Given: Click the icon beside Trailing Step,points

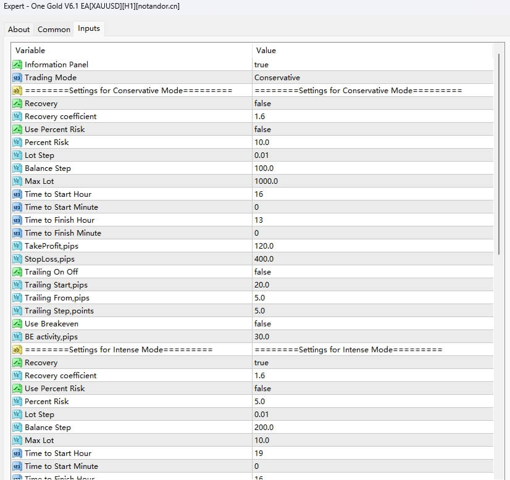Looking at the screenshot, I should point(17,311).
